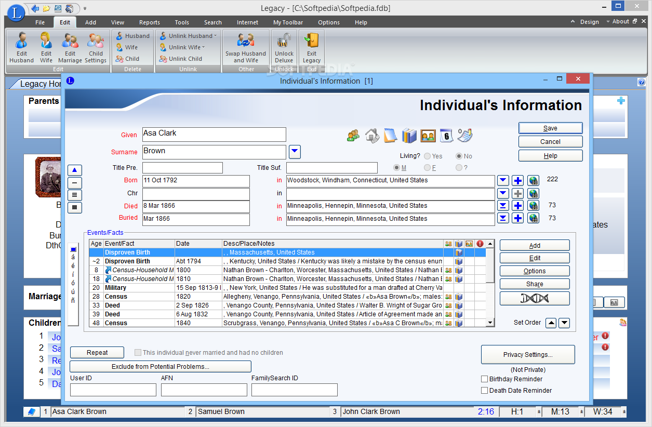
Task: Click the blue plus next to Buried location
Action: 517,218
